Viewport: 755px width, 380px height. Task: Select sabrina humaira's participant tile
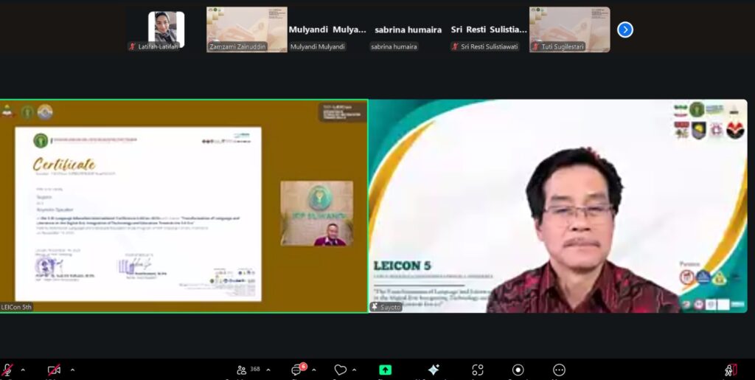tap(408, 30)
